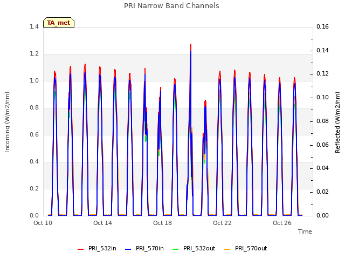Click the 1.2 left axis tick label
Image resolution: width=345 pixels, height=259 pixels.
point(34,54)
